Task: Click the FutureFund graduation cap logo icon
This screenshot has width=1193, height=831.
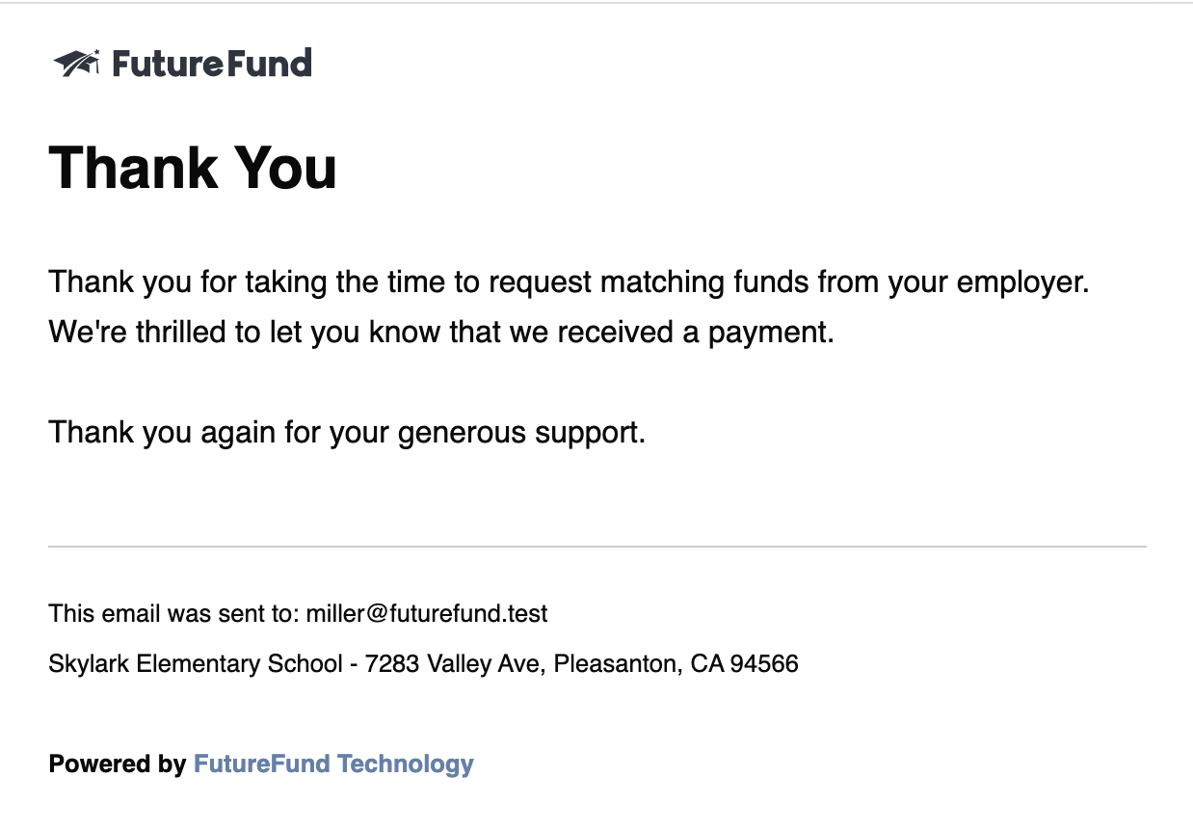Action: (x=77, y=64)
